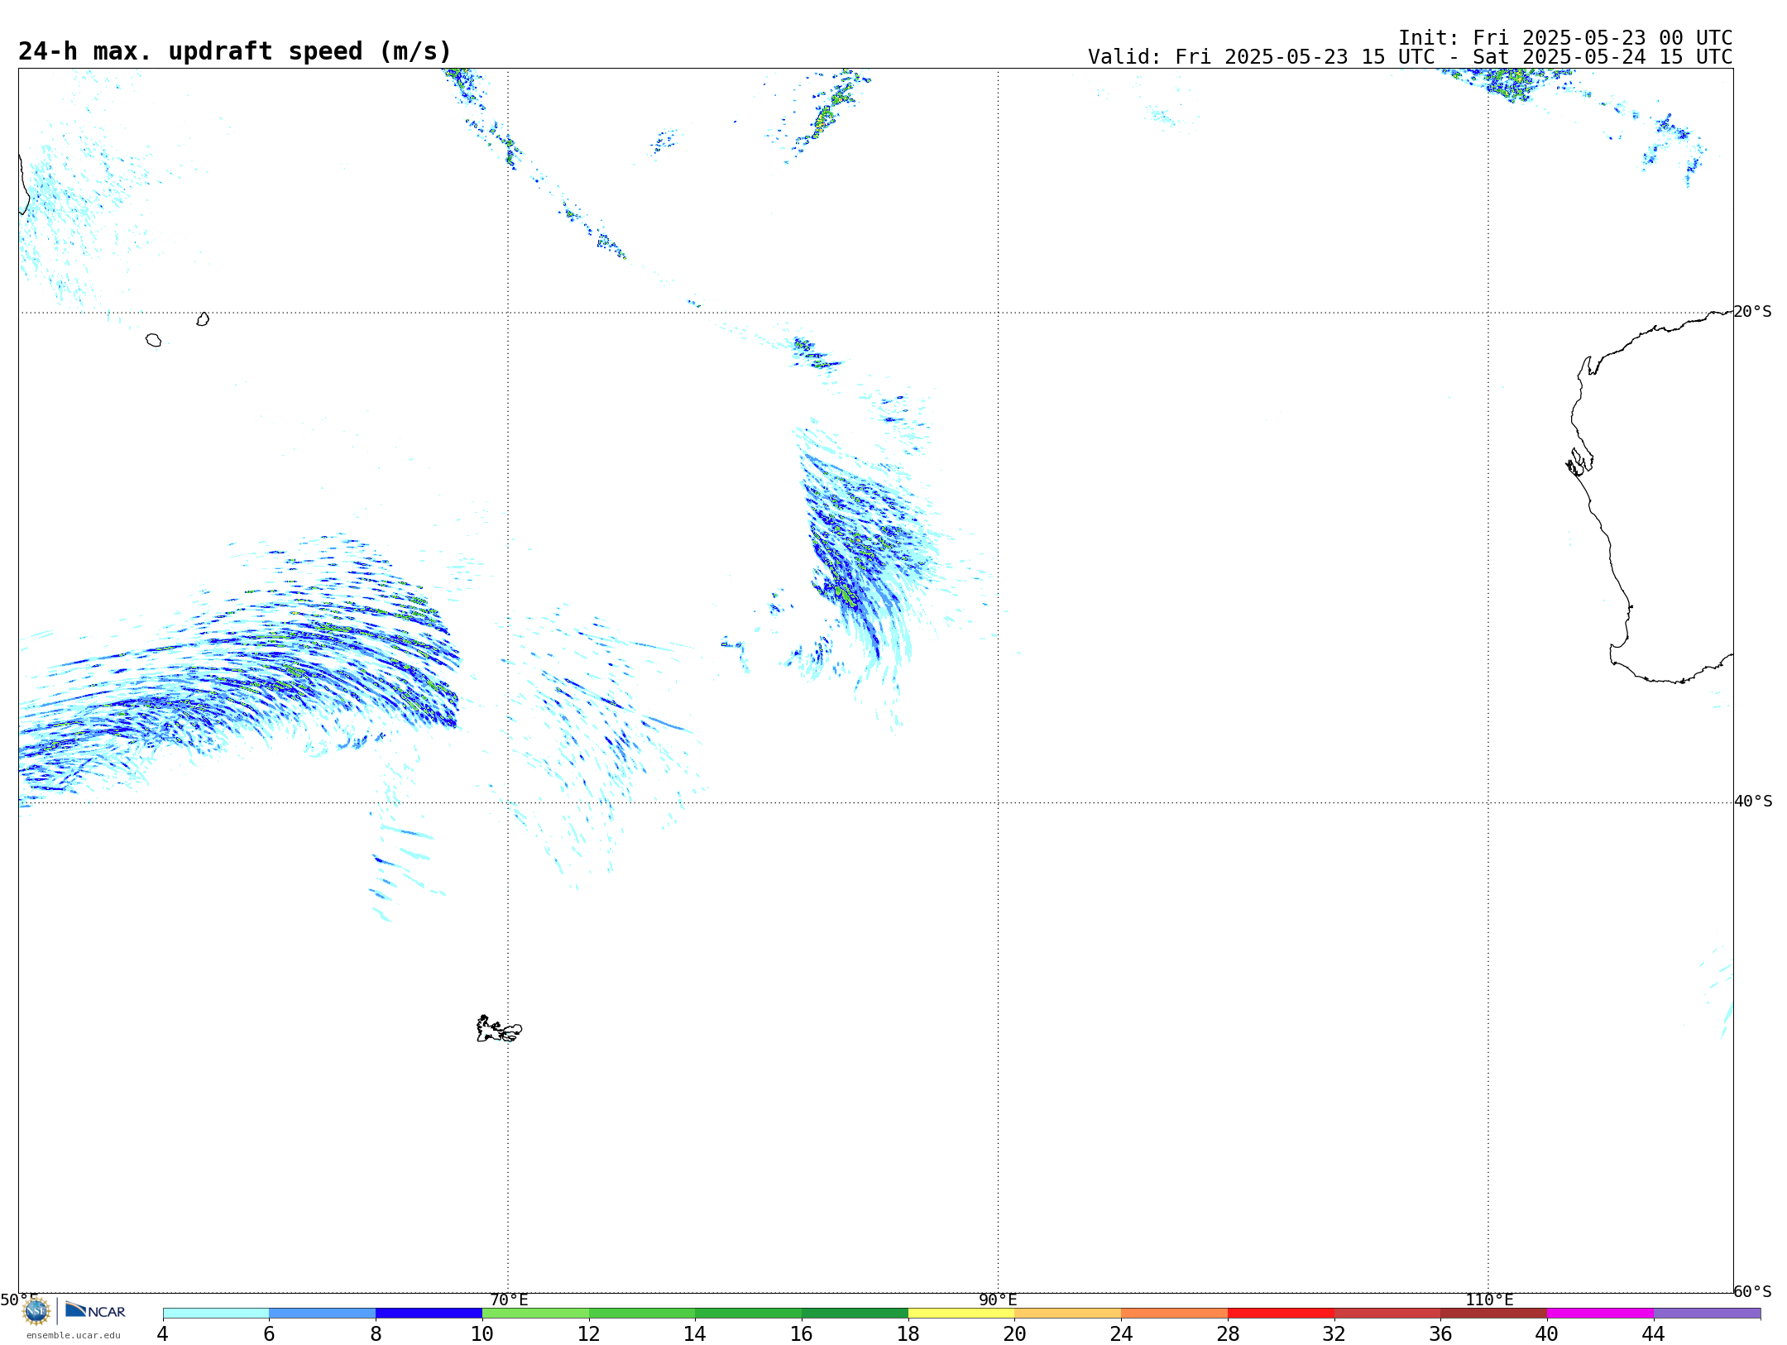
Task: Select the bright red 28–32 m/s swatch
Action: click(1281, 1313)
